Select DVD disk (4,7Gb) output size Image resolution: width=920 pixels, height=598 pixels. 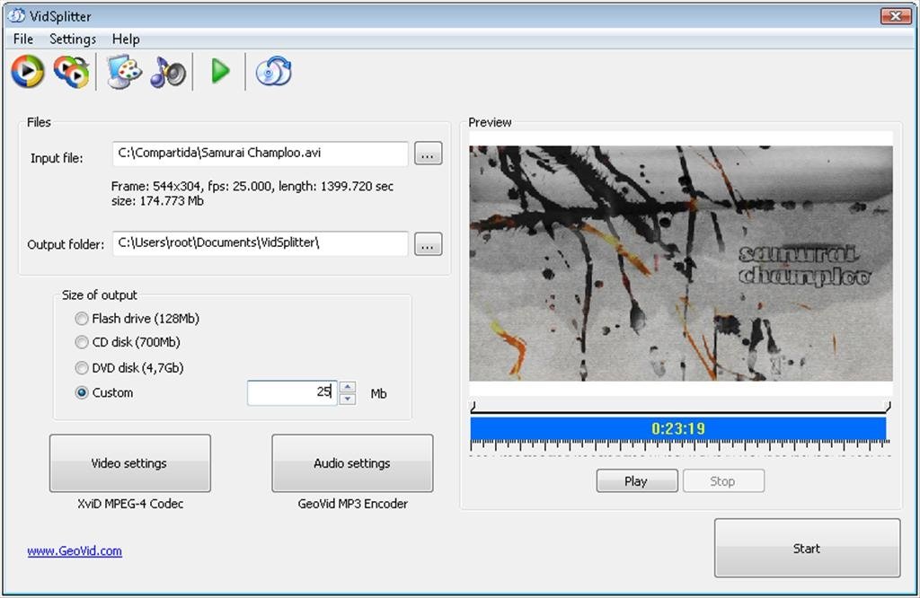(129, 367)
